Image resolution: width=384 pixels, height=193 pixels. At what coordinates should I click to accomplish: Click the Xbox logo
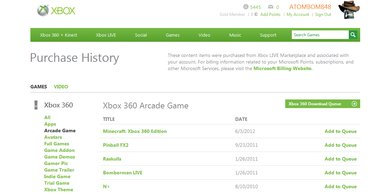[56, 11]
